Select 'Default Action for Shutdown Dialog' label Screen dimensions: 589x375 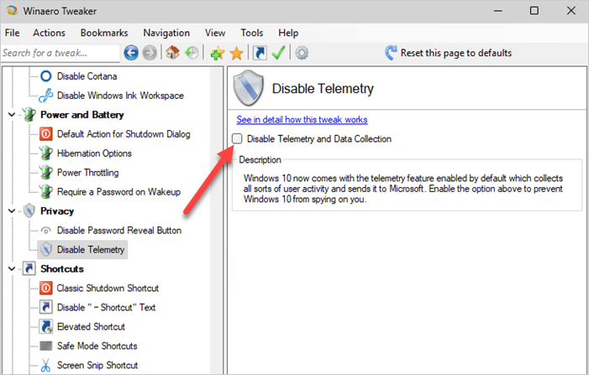(x=124, y=134)
